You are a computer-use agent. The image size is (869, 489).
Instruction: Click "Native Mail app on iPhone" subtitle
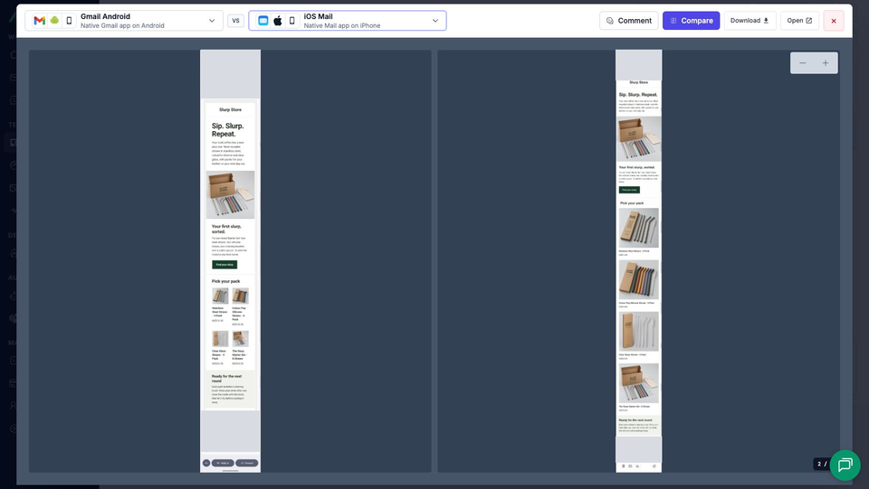342,25
